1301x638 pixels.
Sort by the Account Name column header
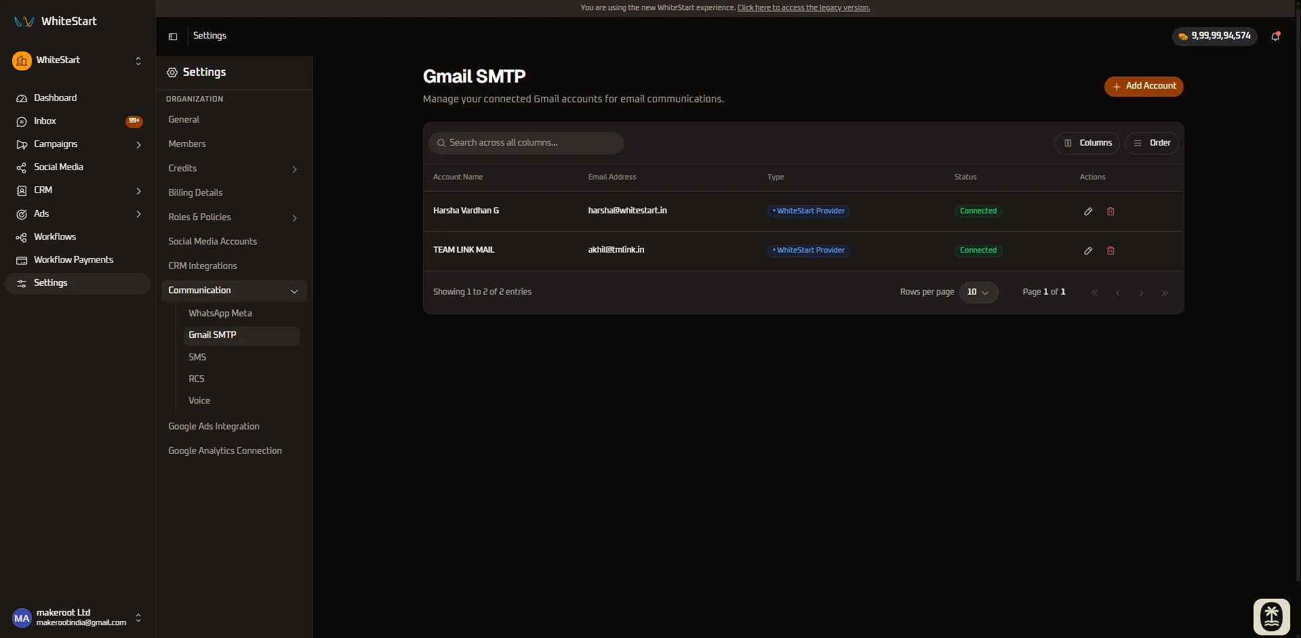pyautogui.click(x=458, y=177)
